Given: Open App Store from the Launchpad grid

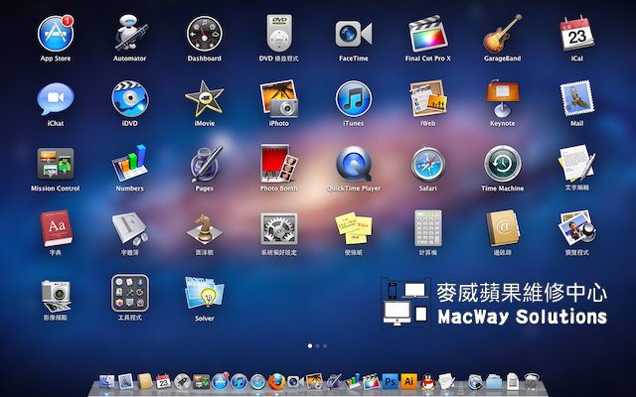Looking at the screenshot, I should click(x=56, y=34).
